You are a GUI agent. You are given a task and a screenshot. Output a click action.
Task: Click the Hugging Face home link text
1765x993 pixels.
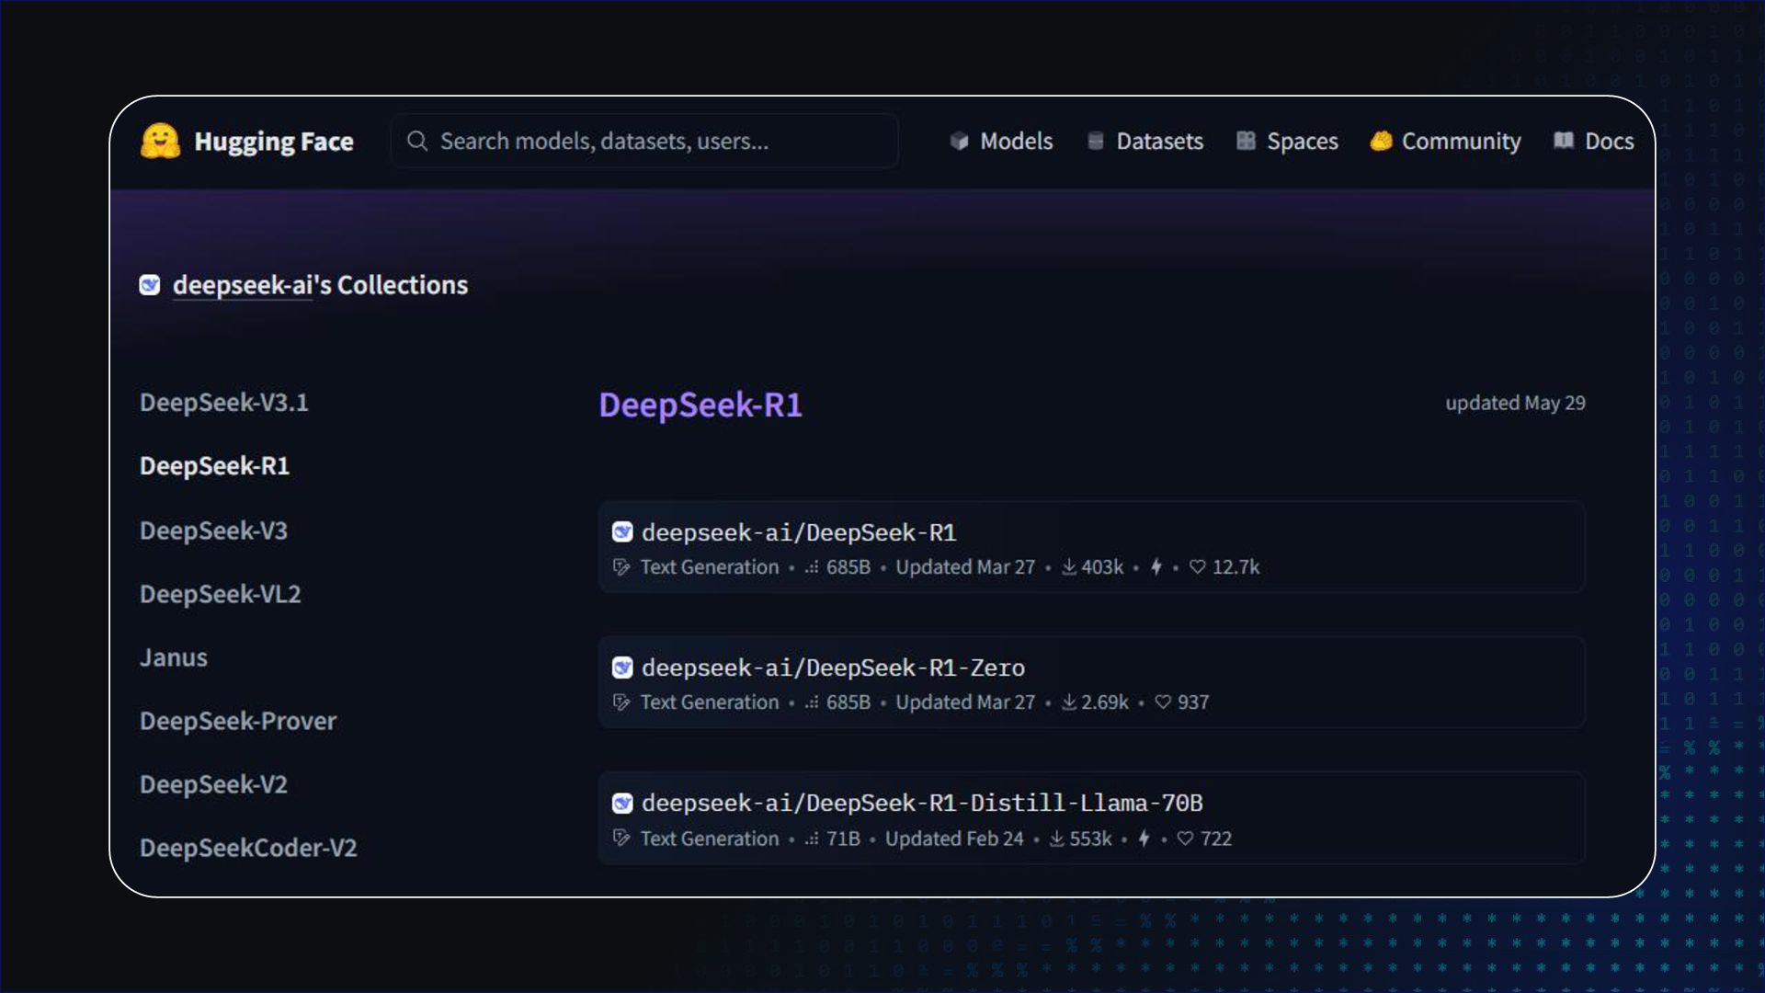coord(274,142)
